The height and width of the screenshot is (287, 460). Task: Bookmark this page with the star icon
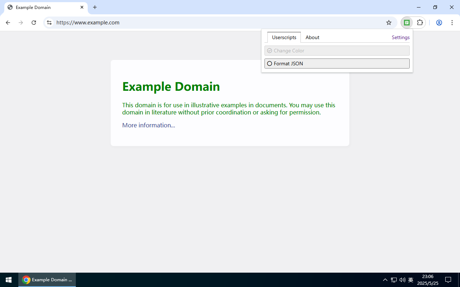(389, 23)
